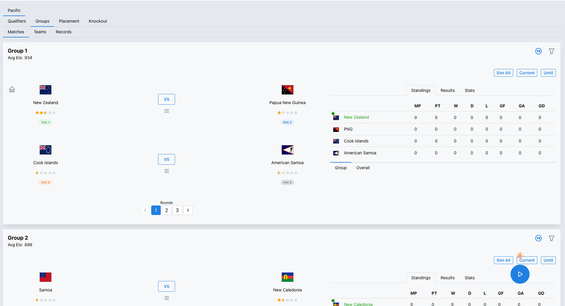Select Group 2 Results tab
Image resolution: width=565 pixels, height=306 pixels.
point(447,278)
